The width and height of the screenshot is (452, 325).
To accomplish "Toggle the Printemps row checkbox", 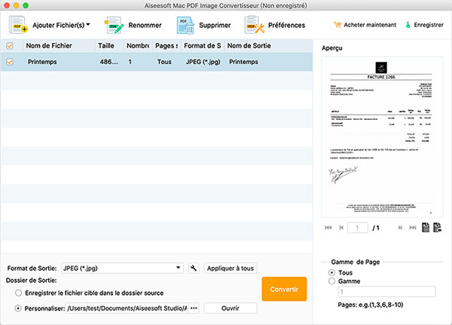I will [10, 62].
